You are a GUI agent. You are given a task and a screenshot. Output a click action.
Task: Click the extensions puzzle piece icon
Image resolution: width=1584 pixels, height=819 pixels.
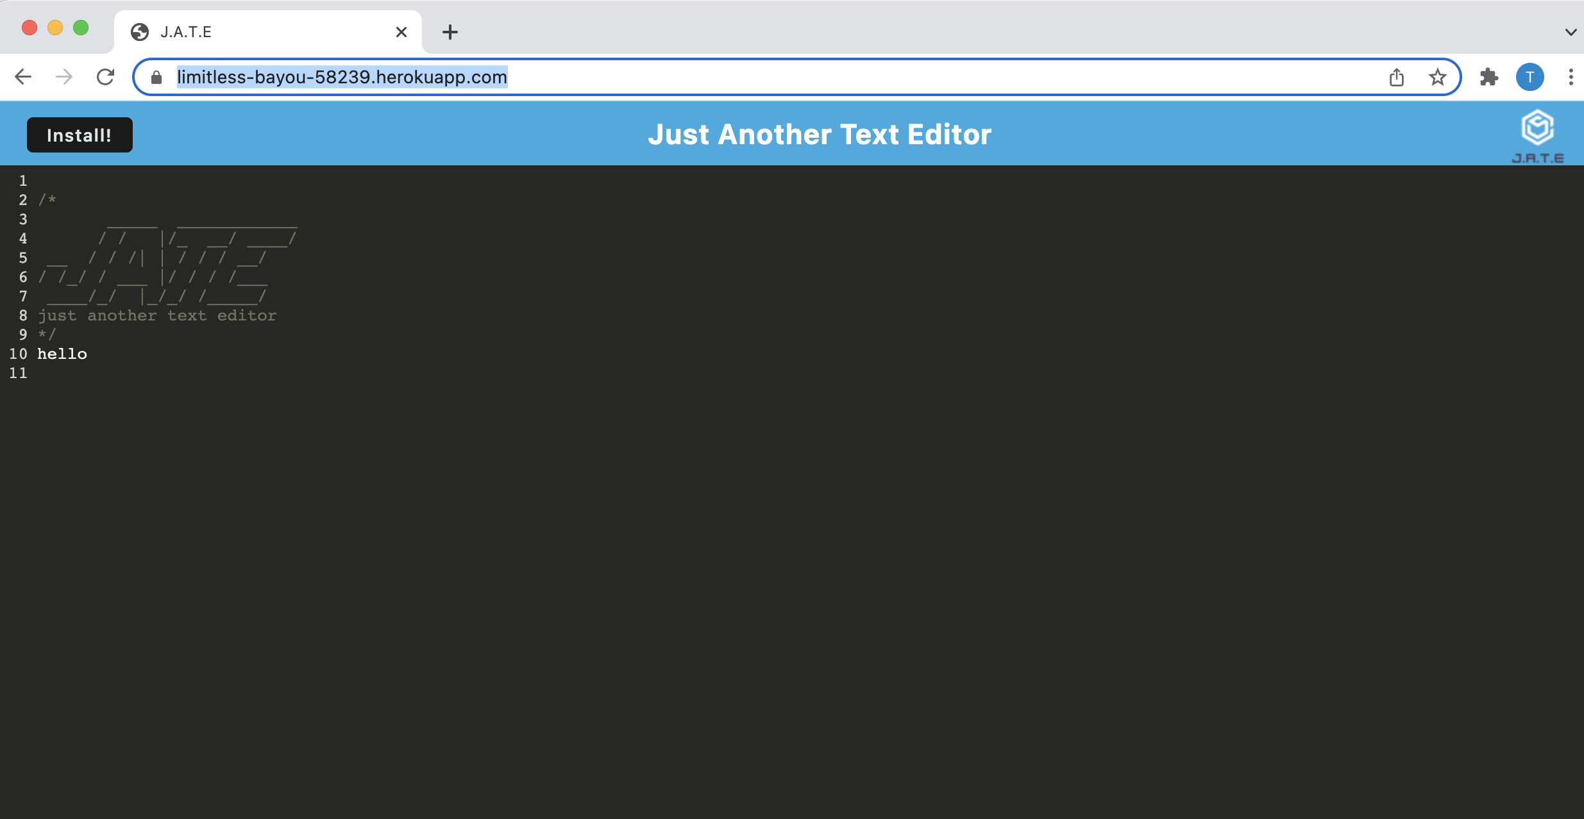tap(1489, 76)
